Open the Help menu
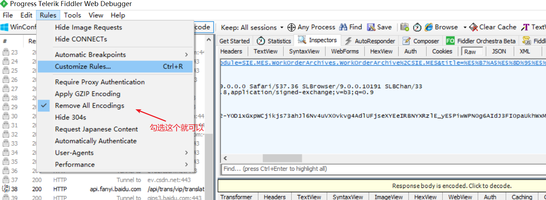Image resolution: width=546 pixels, height=200 pixels. [118, 15]
